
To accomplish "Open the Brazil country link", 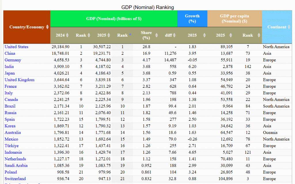I will tap(10, 106).
